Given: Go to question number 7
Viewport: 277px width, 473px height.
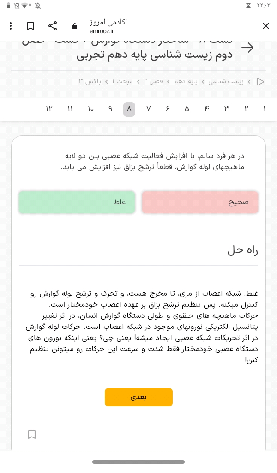Looking at the screenshot, I should tap(149, 109).
